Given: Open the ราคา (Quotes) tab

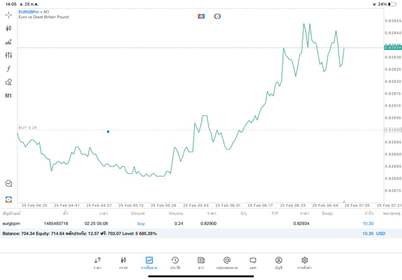Looking at the screenshot, I should [x=97, y=263].
